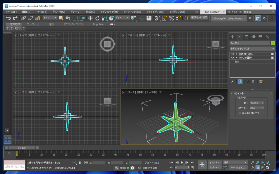
Task: Activate the Select and Scale tool
Action: 104,18
